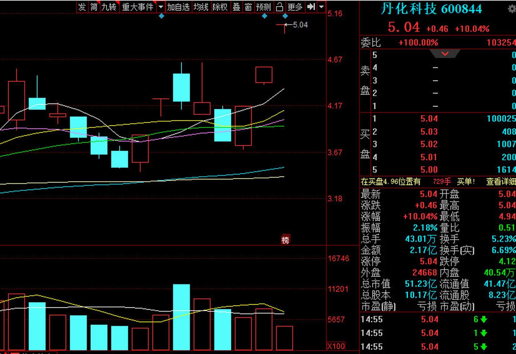Toggle 除权 ex-rights adjustment
The width and height of the screenshot is (516, 354).
tap(220, 7)
